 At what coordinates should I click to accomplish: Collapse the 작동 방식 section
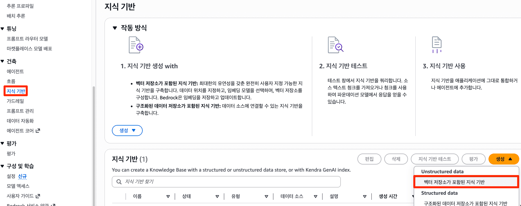pyautogui.click(x=115, y=28)
